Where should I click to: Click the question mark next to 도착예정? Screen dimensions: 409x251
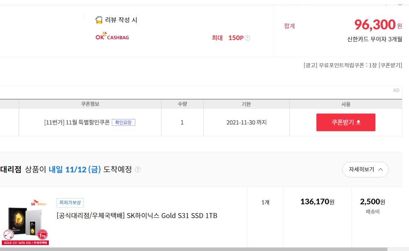[x=138, y=170]
